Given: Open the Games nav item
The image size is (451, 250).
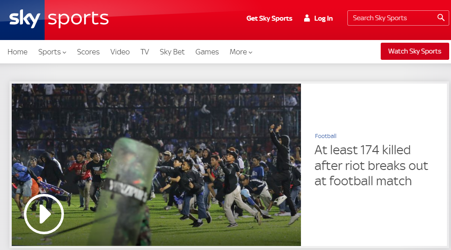Looking at the screenshot, I should click(x=207, y=52).
